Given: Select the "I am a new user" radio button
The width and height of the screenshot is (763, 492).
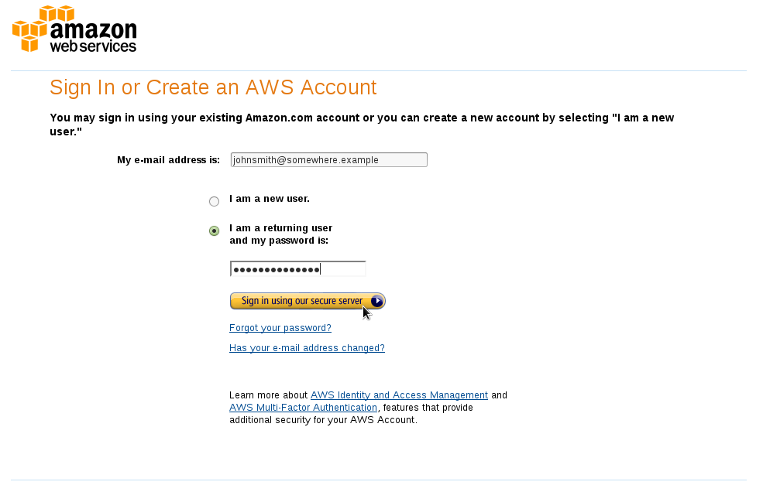Looking at the screenshot, I should (x=215, y=201).
